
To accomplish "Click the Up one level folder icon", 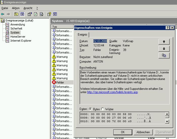I will [16, 14].
